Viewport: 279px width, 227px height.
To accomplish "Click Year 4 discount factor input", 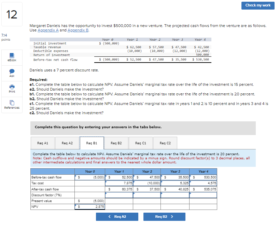I will click(x=203, y=195).
